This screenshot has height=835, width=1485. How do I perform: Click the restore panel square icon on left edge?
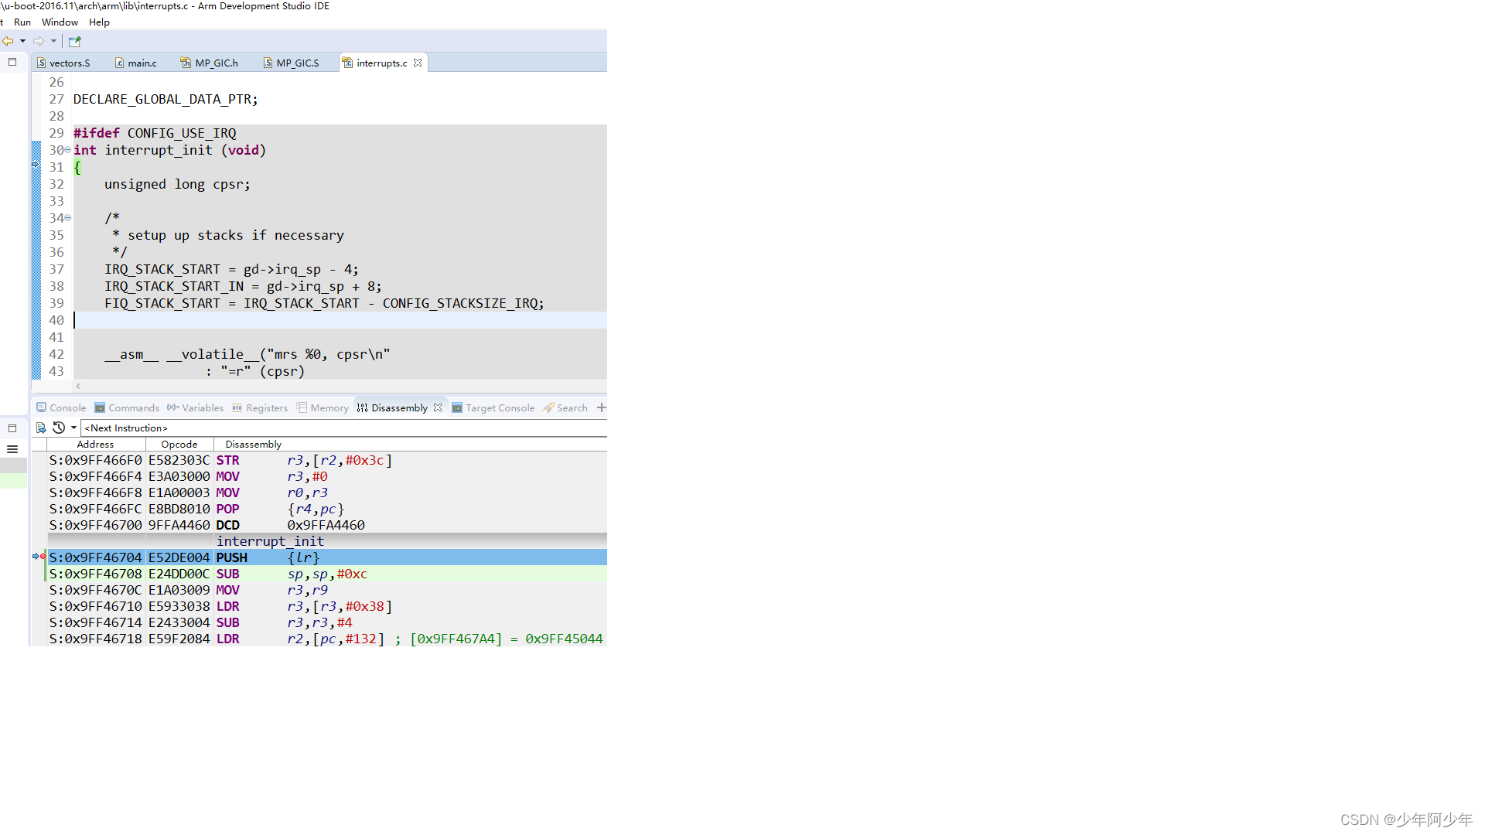pyautogui.click(x=12, y=62)
